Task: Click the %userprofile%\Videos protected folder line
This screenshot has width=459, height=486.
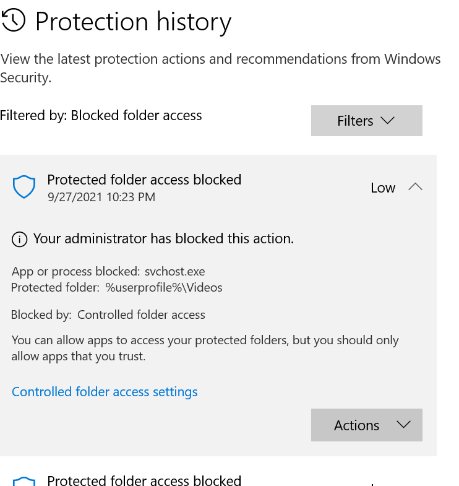Action: 117,287
